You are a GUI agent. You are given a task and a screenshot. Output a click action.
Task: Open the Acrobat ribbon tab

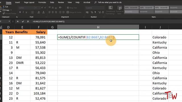(x=87, y=2)
